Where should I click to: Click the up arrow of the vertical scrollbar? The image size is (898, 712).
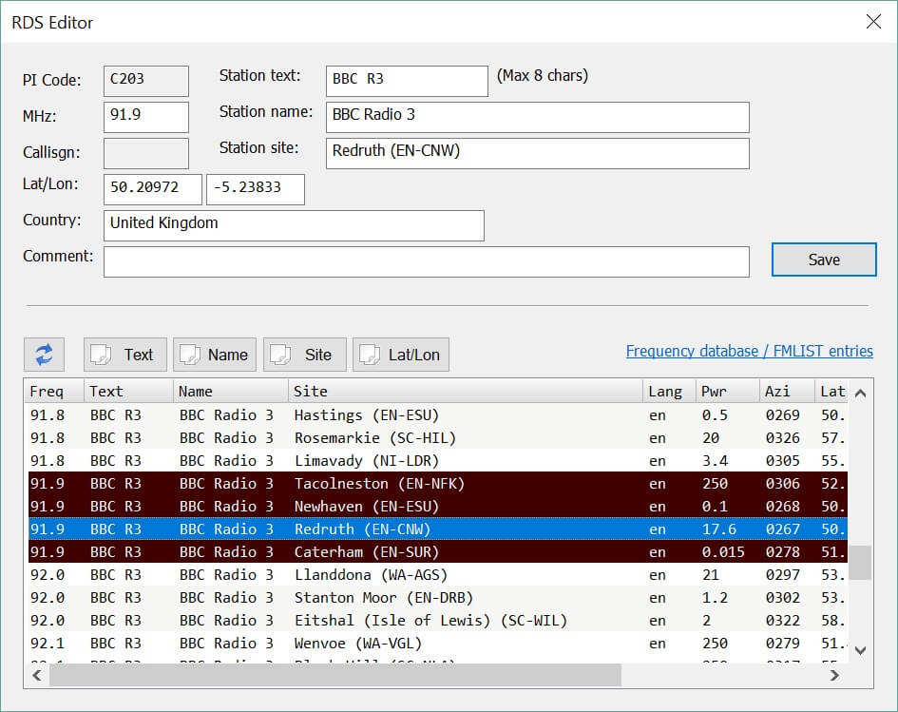point(860,392)
